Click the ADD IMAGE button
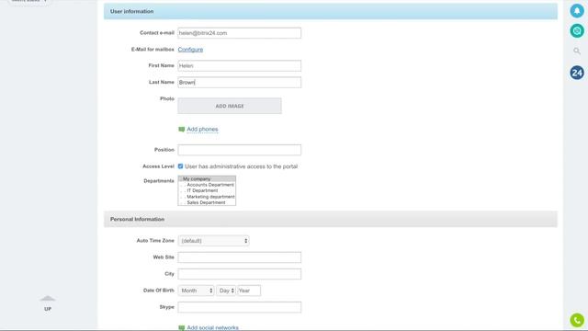The width and height of the screenshot is (588, 331). point(230,106)
